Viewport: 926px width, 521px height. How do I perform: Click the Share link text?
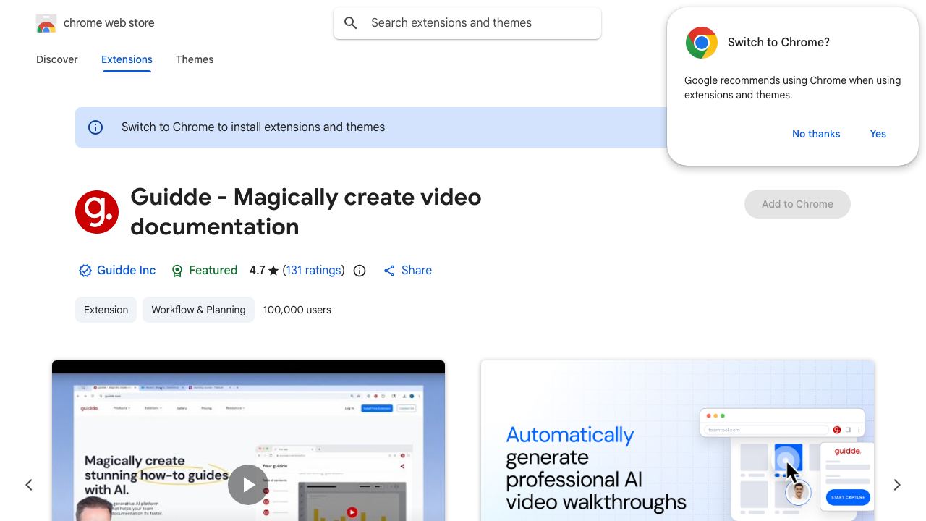tap(417, 271)
